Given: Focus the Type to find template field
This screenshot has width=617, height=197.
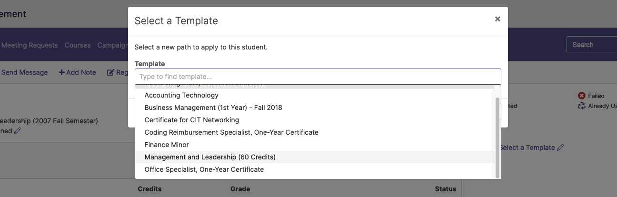Looking at the screenshot, I should click(x=318, y=77).
